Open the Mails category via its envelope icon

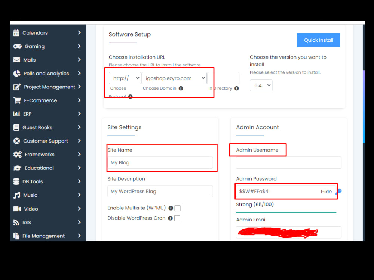[17, 60]
